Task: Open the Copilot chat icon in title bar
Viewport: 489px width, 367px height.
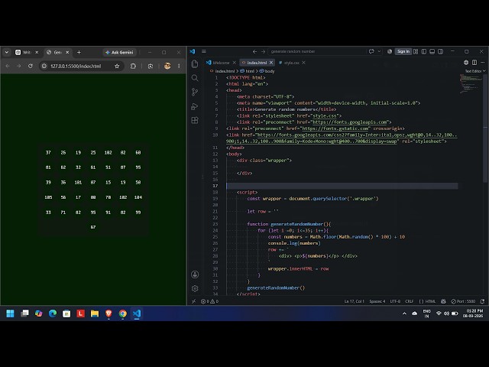Action: coord(371,51)
